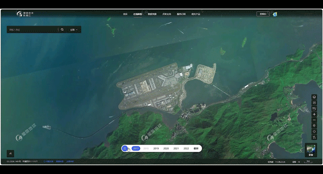Click the small square button at bottom-left
Viewport: 323px width, 174px height.
10,154
